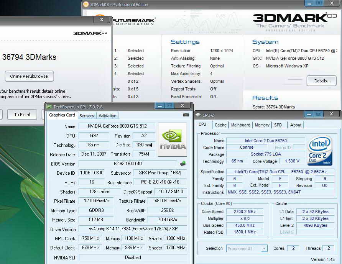Click the GPU-Z screenshot camera icon

coord(186,115)
